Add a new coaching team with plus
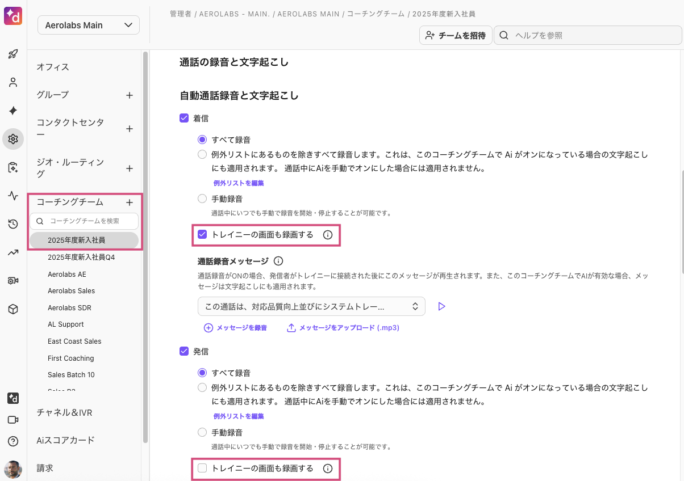This screenshot has height=481, width=684. [130, 202]
